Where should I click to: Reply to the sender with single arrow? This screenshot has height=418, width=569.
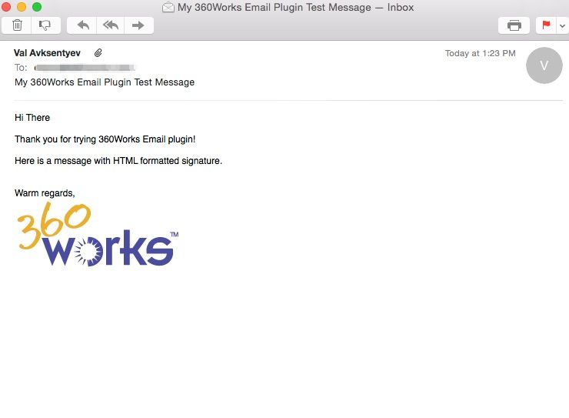coord(82,25)
